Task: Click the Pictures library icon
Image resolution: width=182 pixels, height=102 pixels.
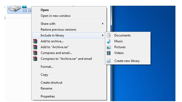Action: point(109,47)
